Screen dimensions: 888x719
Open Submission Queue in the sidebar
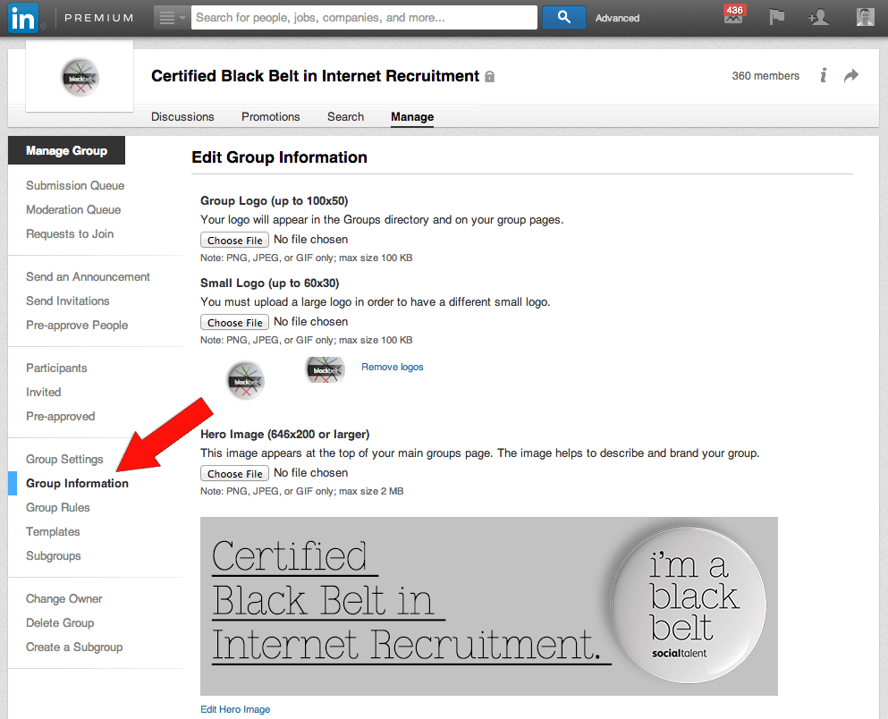click(x=75, y=186)
